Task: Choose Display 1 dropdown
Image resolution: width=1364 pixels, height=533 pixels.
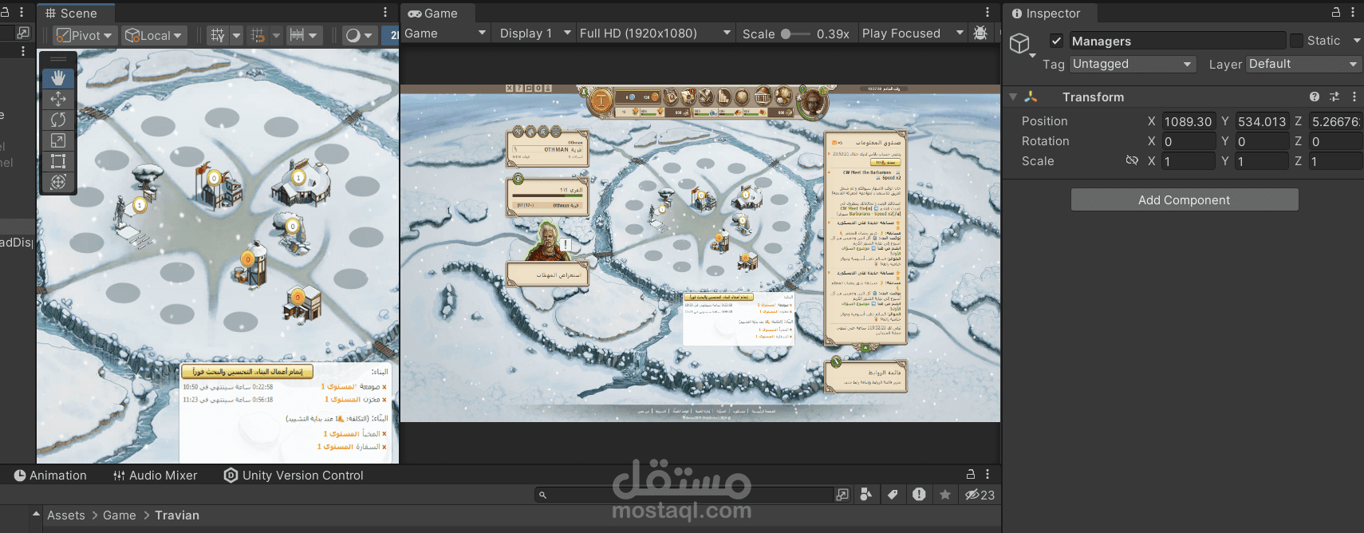Action: point(535,34)
